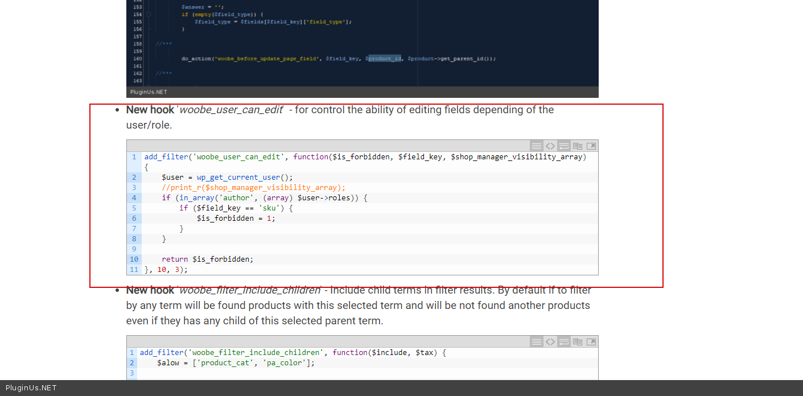Open woobe_filter_include_children code in new window
This screenshot has width=803, height=396.
(x=591, y=342)
